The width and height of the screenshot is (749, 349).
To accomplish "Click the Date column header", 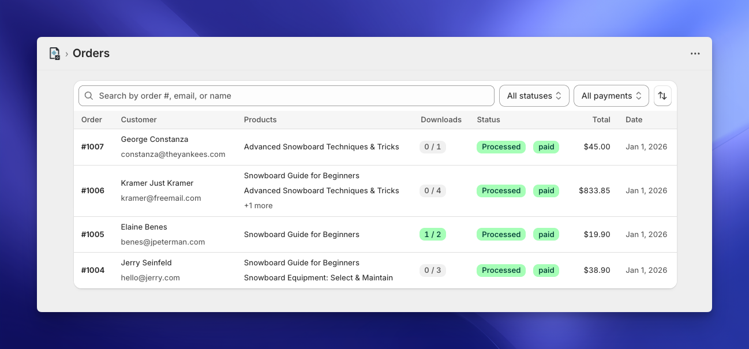I will [x=634, y=120].
